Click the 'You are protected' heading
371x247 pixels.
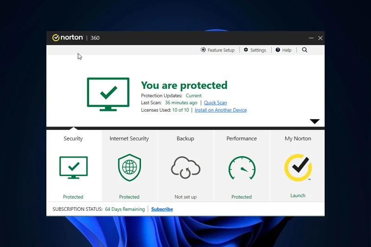click(x=184, y=85)
